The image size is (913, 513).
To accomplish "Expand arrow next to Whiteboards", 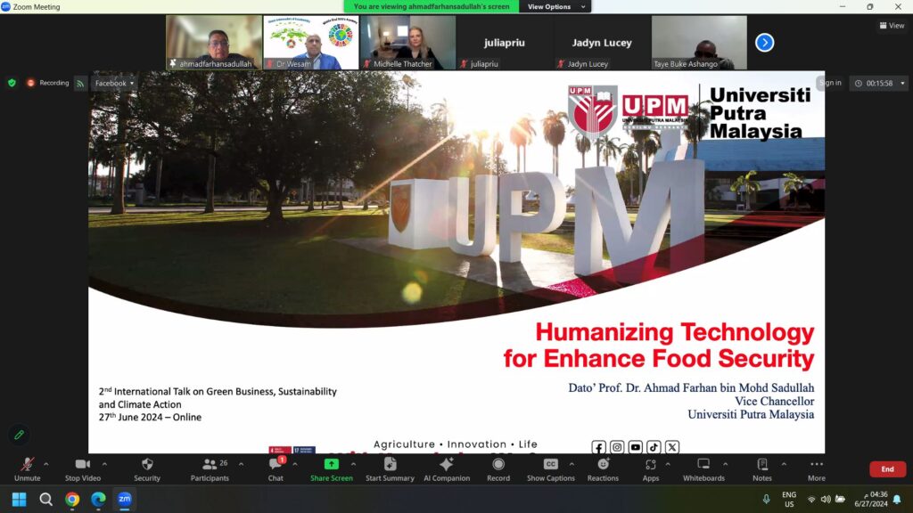I will click(726, 464).
